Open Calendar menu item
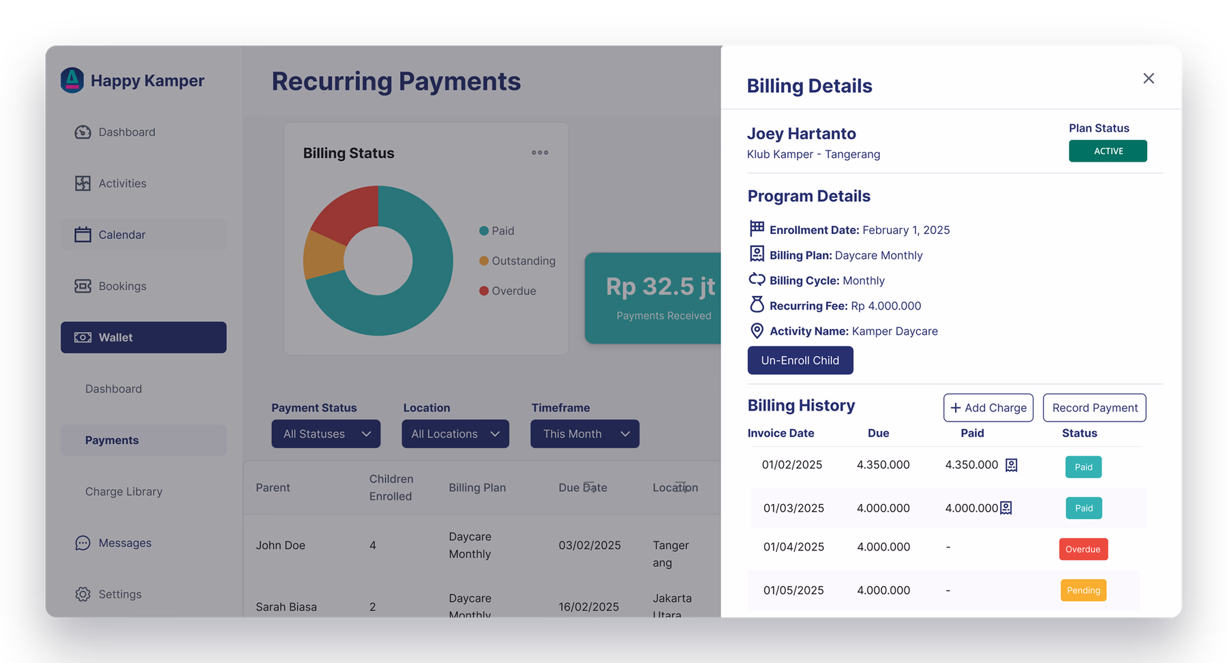Screen dimensions: 1227x663 (x=143, y=235)
